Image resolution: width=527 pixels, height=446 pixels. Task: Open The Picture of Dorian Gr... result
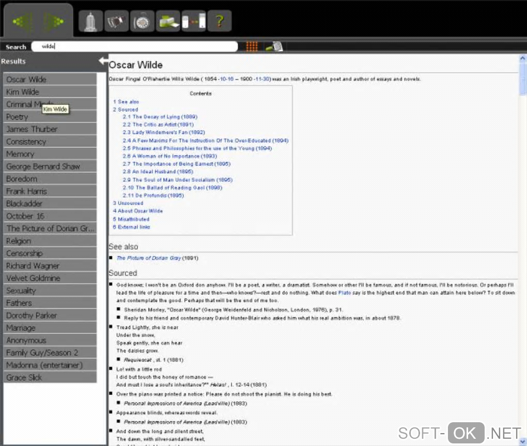tap(50, 228)
